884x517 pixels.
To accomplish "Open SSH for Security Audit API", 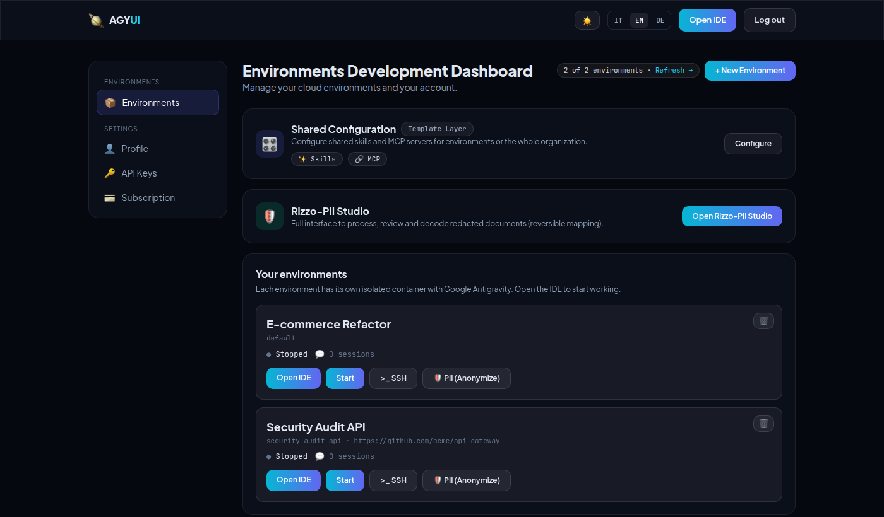I will pos(393,480).
